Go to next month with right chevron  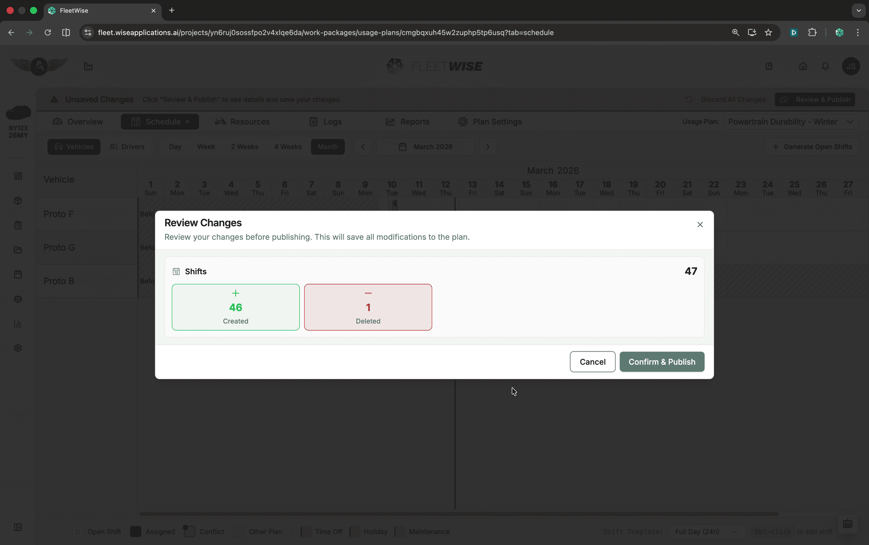[x=488, y=147]
